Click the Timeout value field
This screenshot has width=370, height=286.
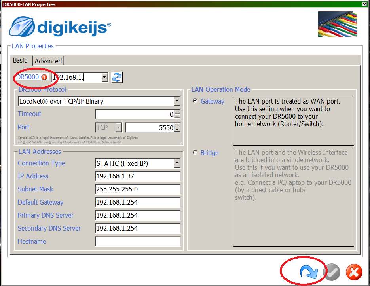pyautogui.click(x=135, y=114)
